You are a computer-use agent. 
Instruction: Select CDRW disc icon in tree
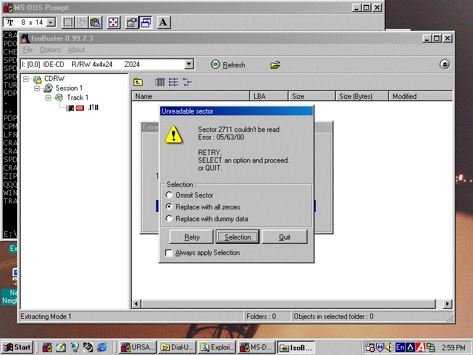point(37,79)
